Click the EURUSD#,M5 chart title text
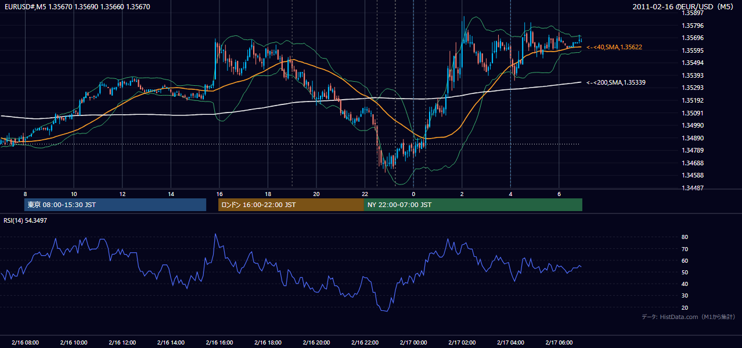 tap(77, 7)
